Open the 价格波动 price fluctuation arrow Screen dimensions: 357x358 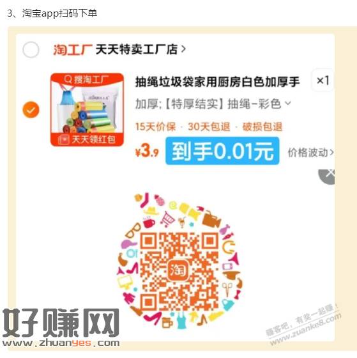331,152
